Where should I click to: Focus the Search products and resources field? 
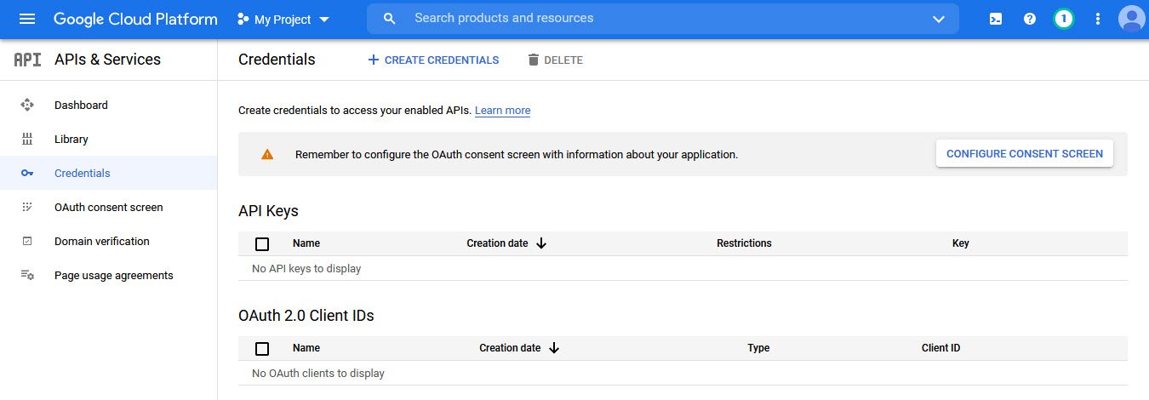tap(663, 19)
